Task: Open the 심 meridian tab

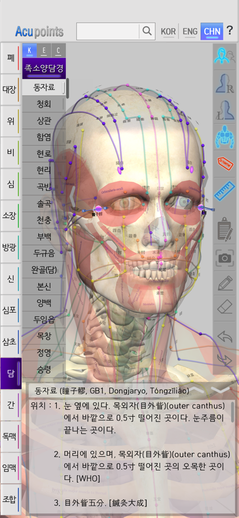Action: (x=11, y=184)
